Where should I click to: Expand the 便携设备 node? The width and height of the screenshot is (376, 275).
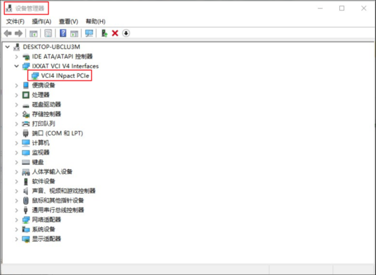[16, 85]
